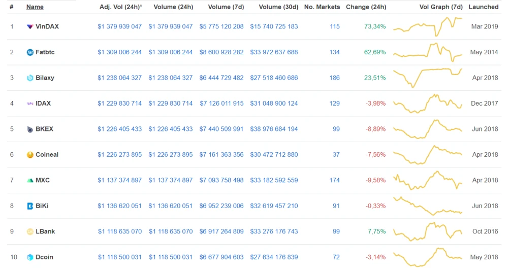
Task: Click MXC 30d volume $33 182 592 559
Action: pyautogui.click(x=274, y=180)
